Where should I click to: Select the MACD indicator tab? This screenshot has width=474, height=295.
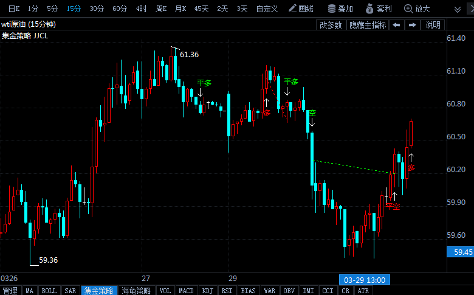186,291
